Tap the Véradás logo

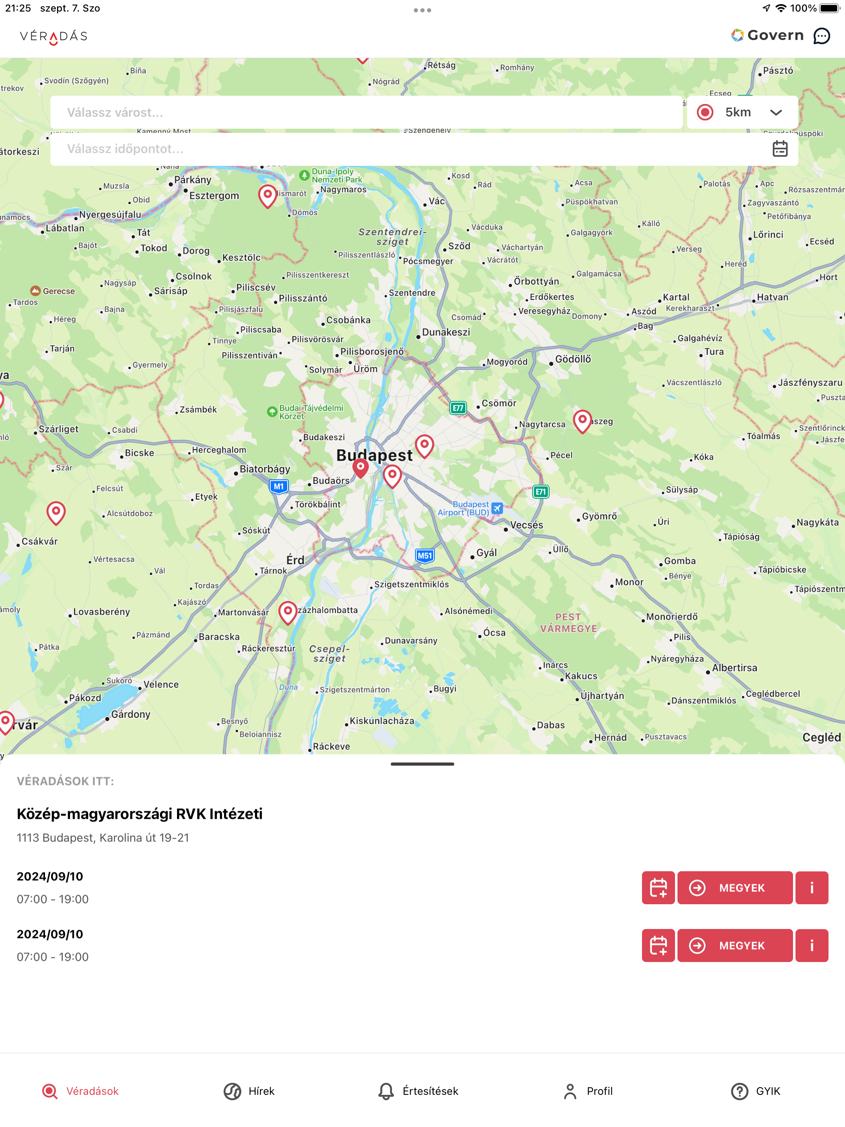coord(54,37)
